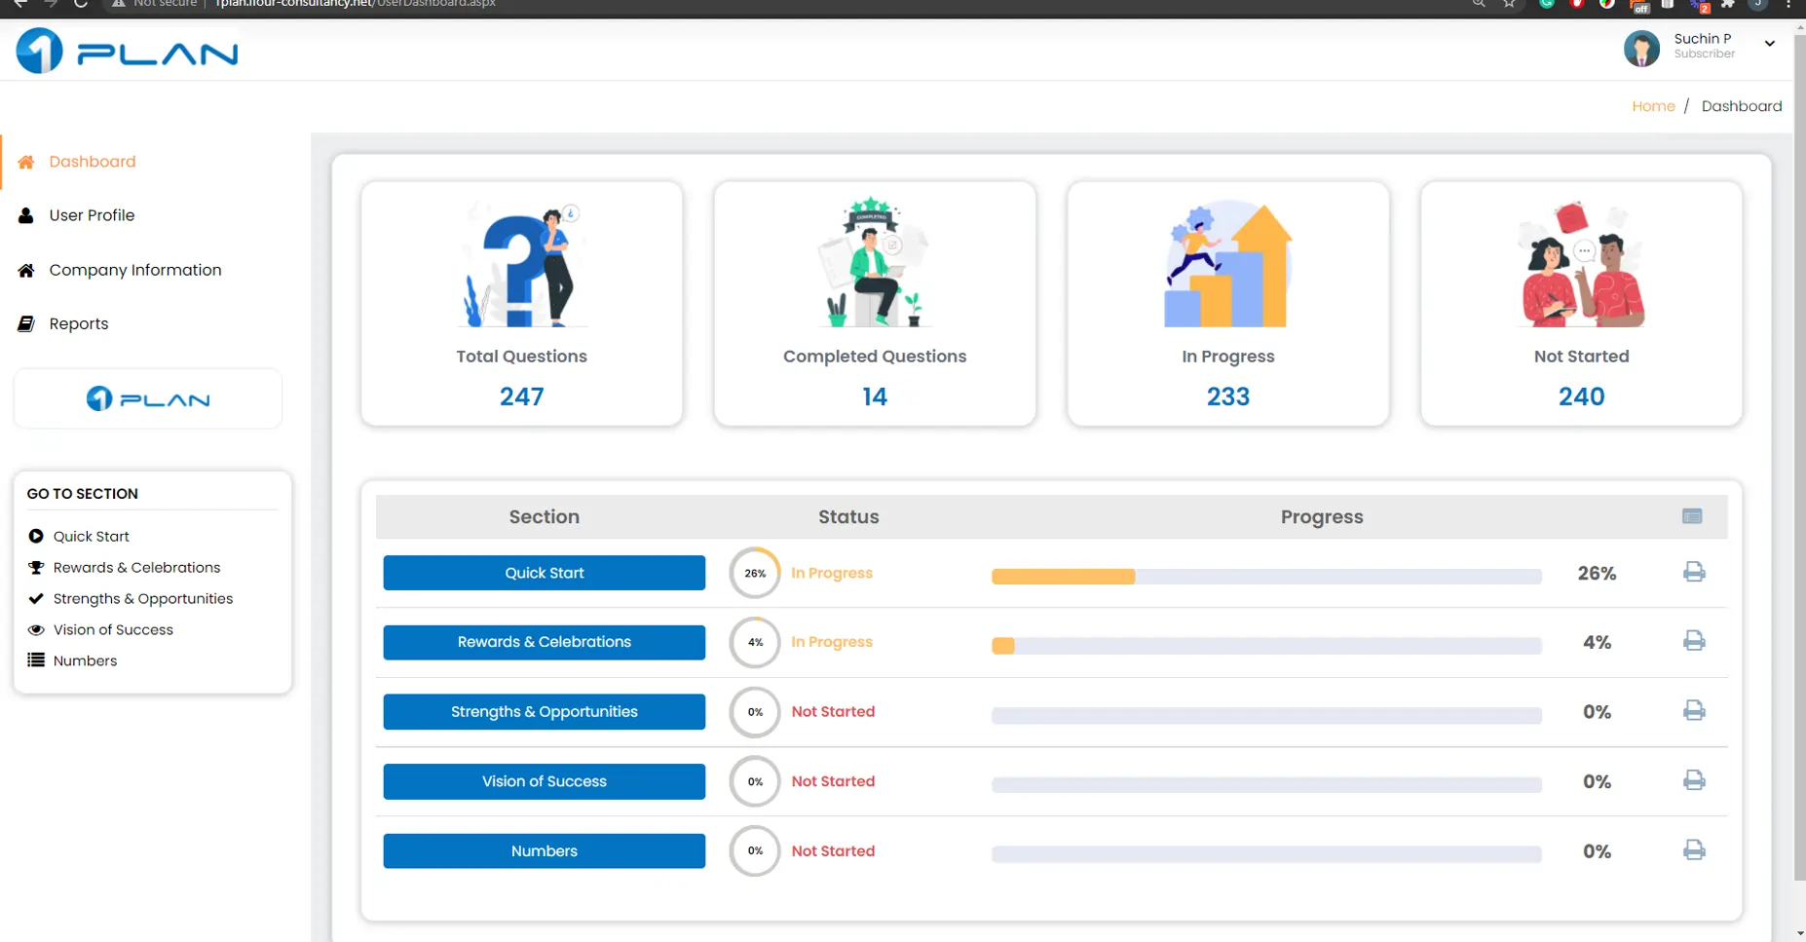Click the 'GO TO SECTION' heading
Screen dimensions: 1806x942
pyautogui.click(x=83, y=494)
